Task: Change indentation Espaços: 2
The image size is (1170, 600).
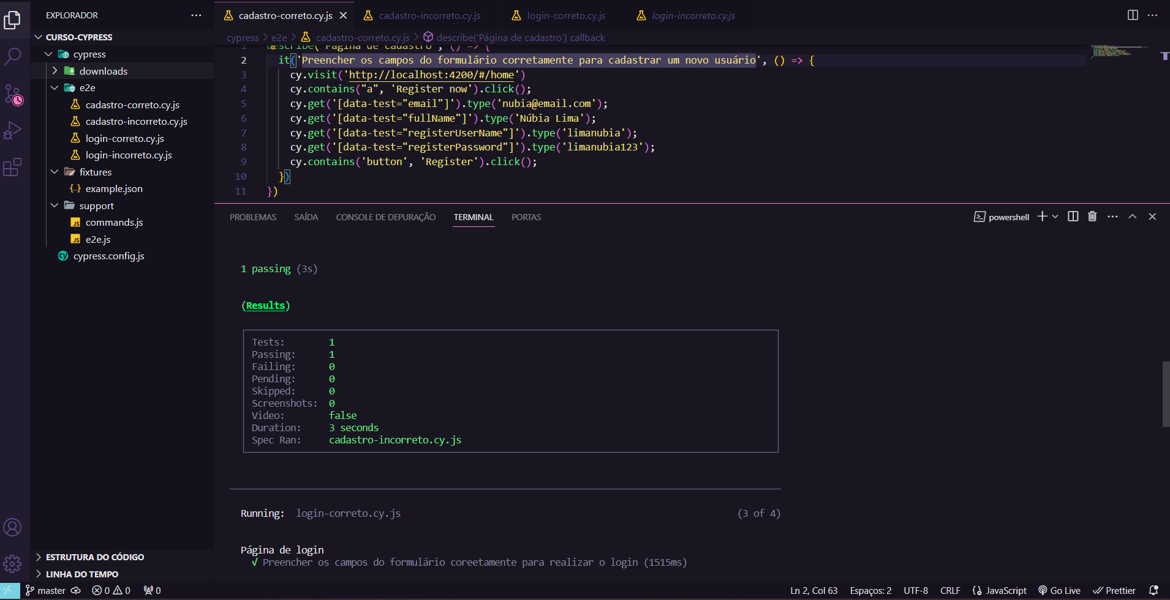Action: (870, 591)
